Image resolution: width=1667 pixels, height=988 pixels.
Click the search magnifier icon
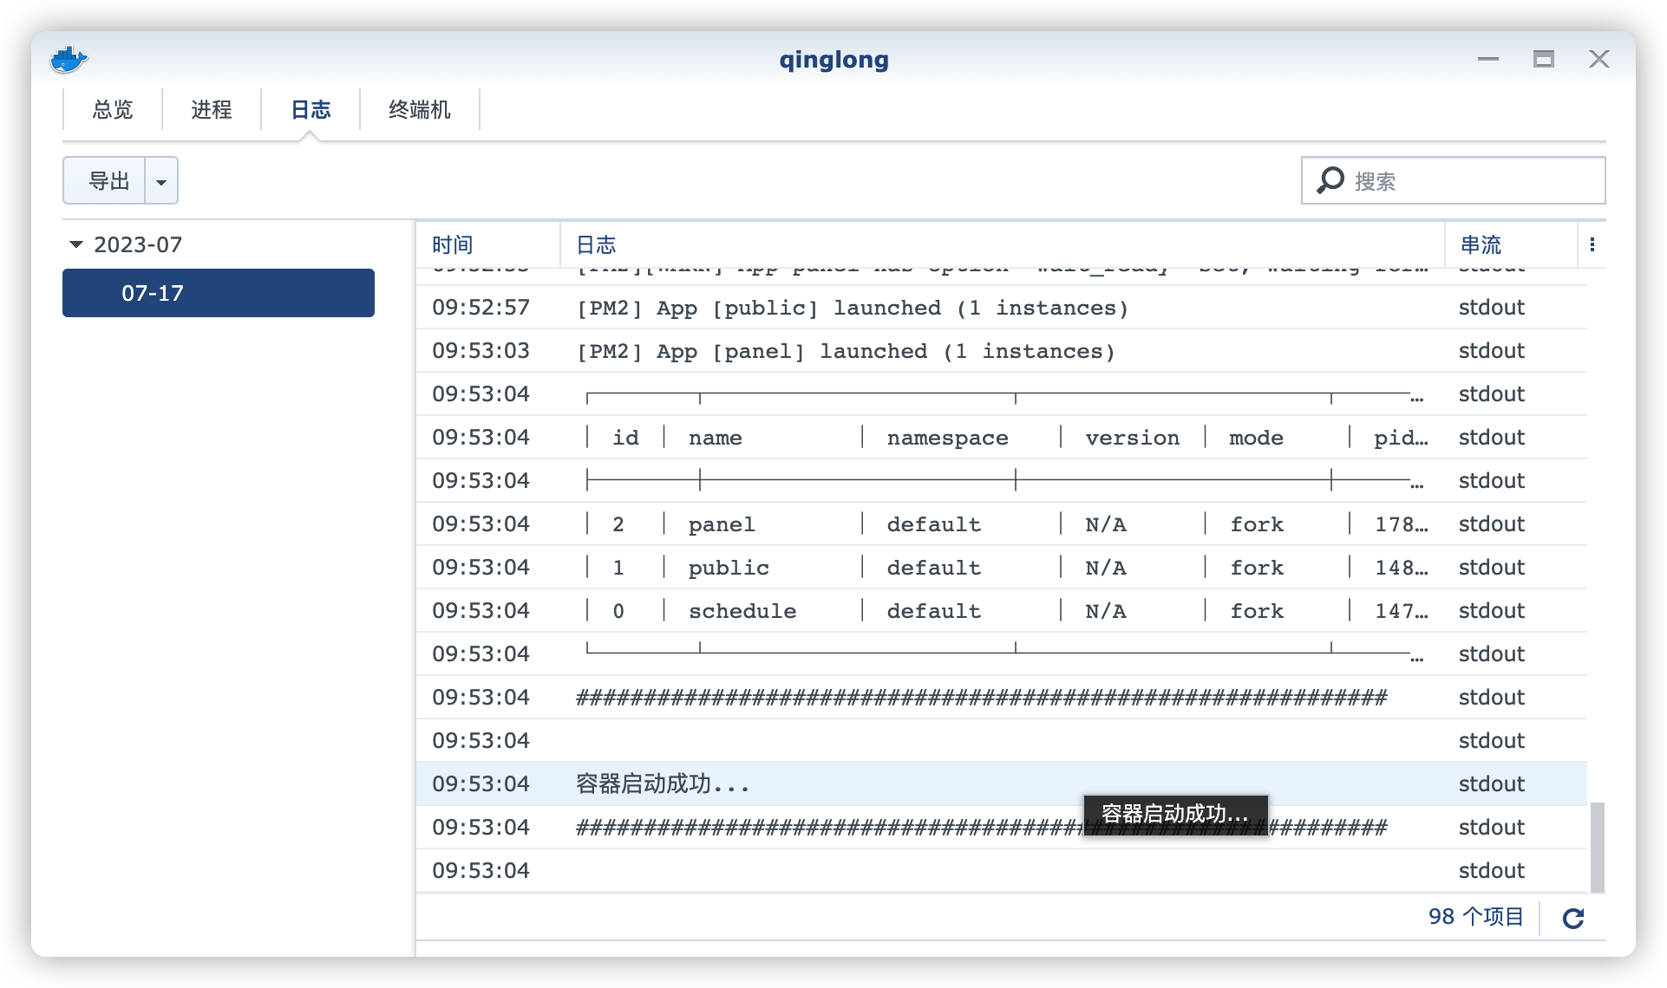pyautogui.click(x=1330, y=180)
